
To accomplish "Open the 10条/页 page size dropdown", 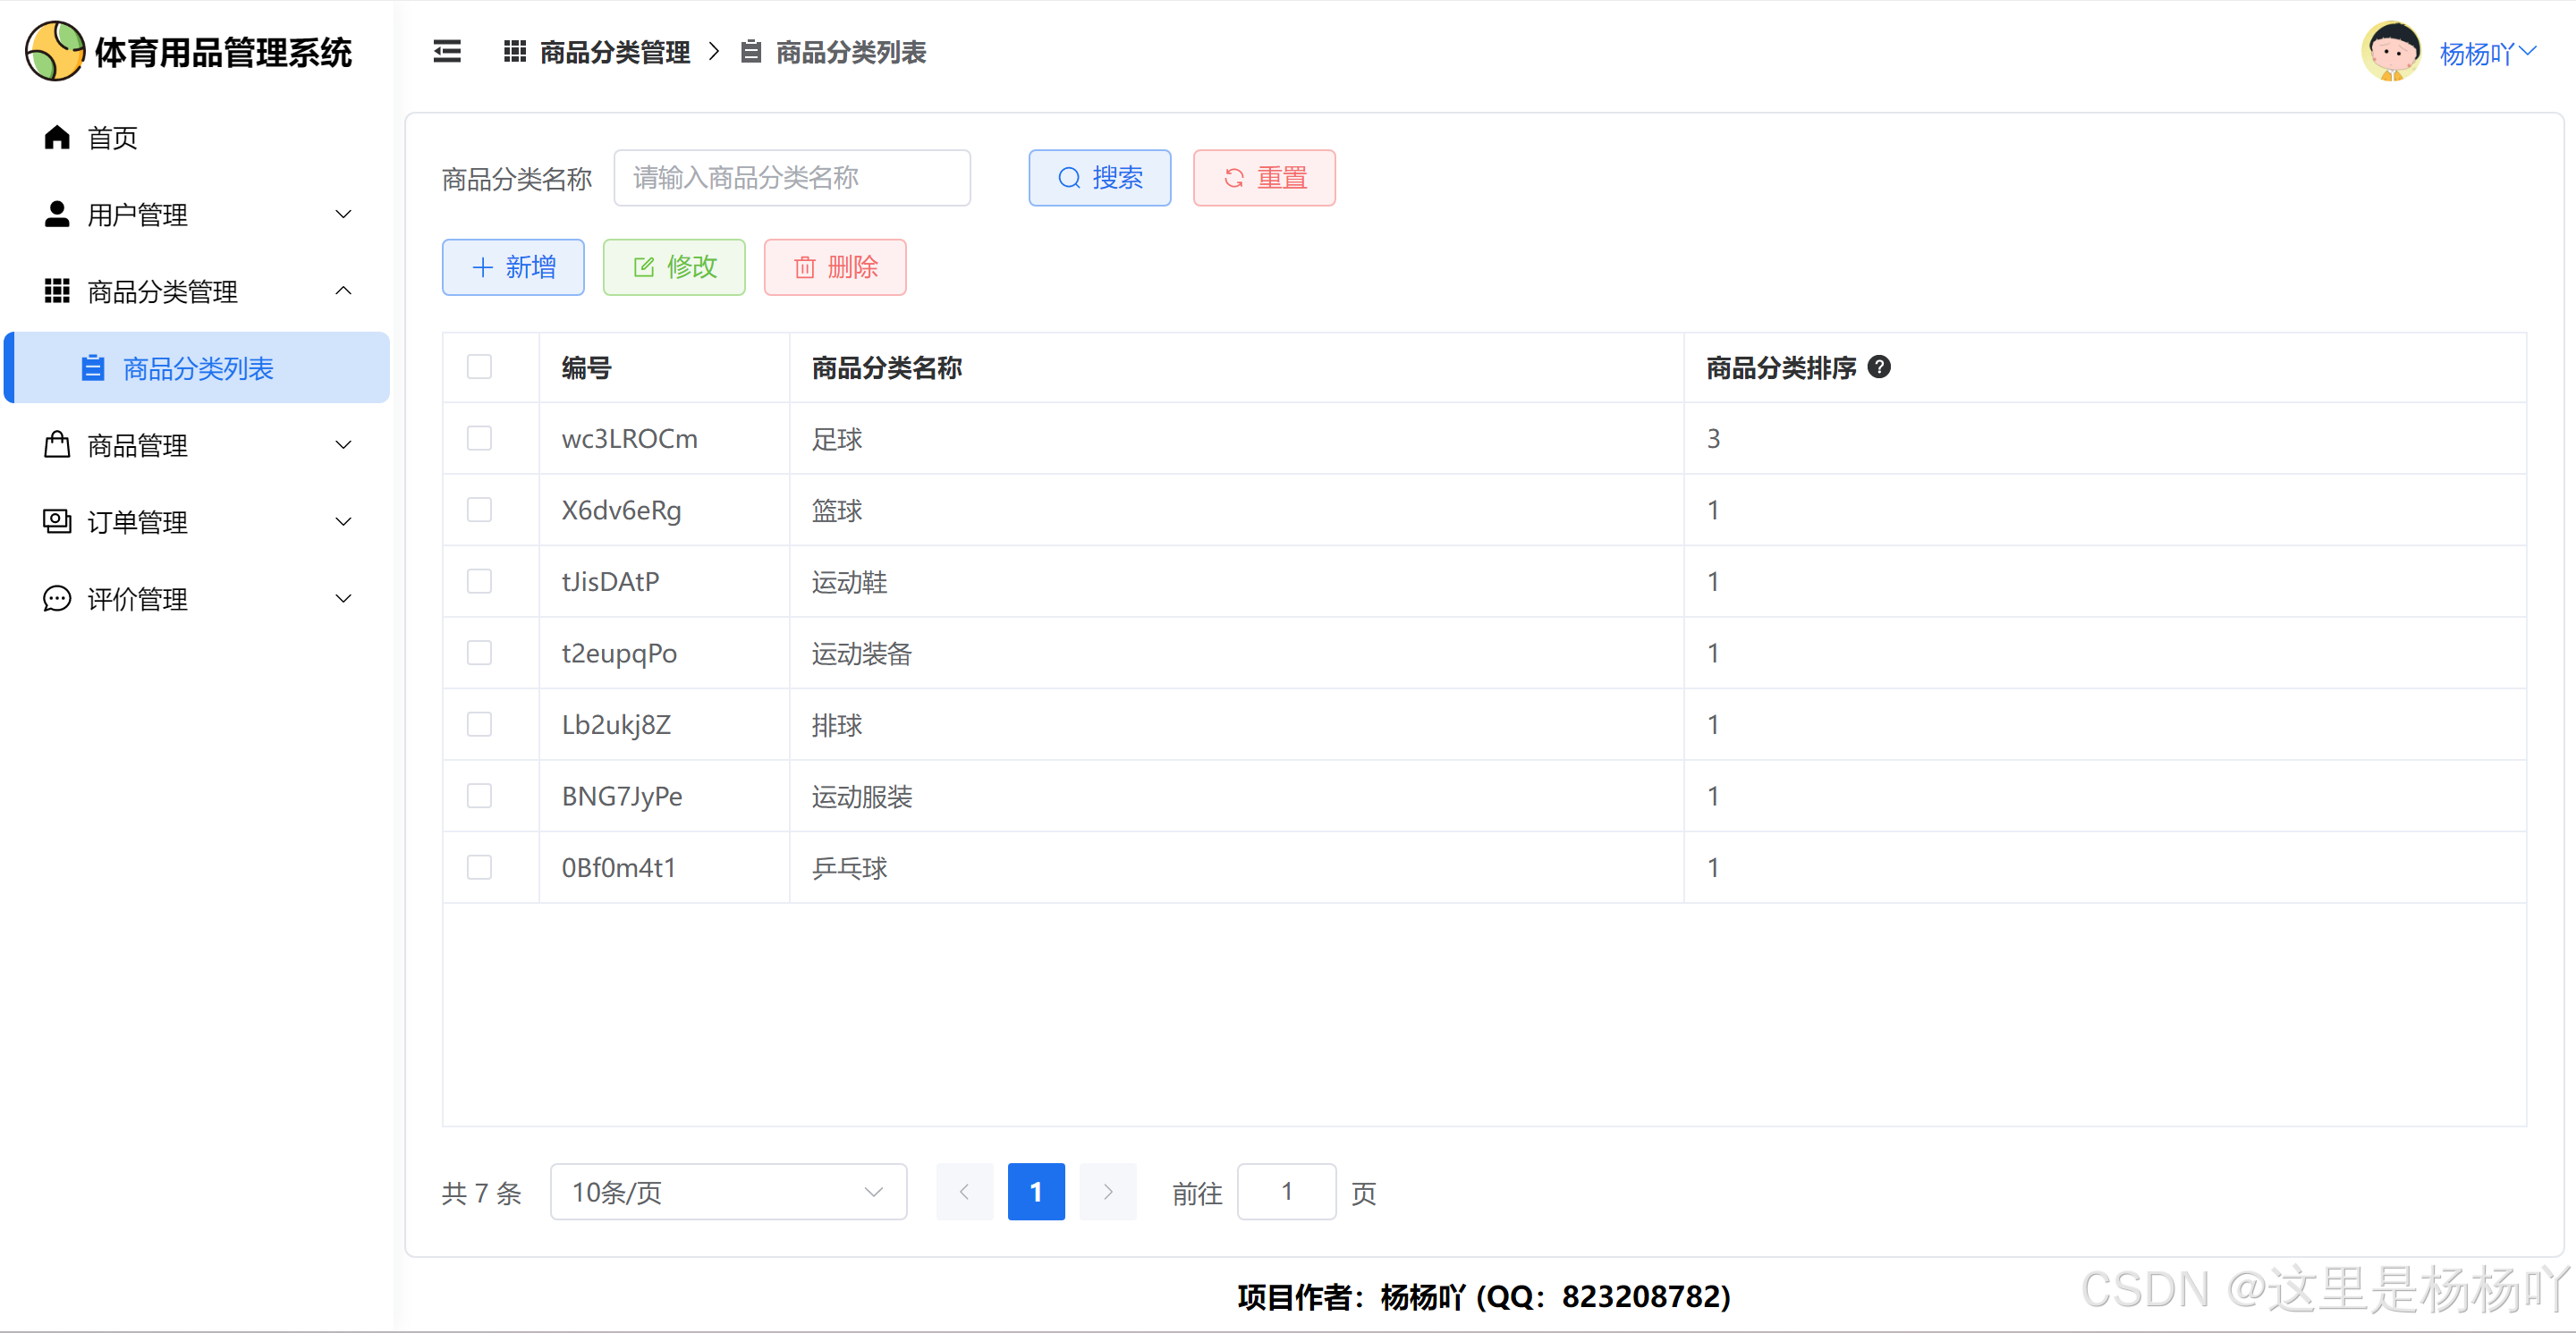I will click(x=728, y=1191).
